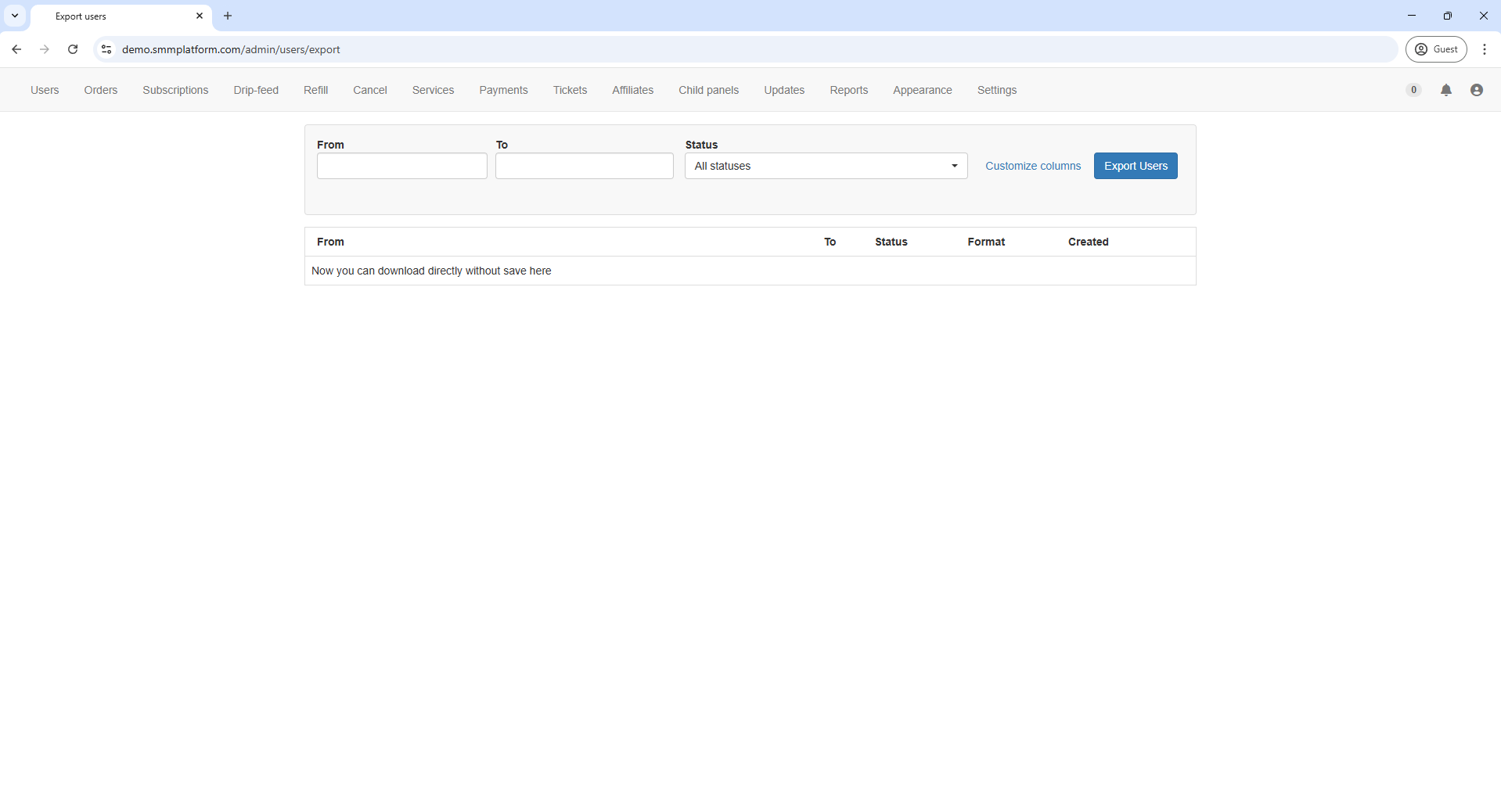
Task: Open the Guest profile menu
Action: pyautogui.click(x=1436, y=49)
